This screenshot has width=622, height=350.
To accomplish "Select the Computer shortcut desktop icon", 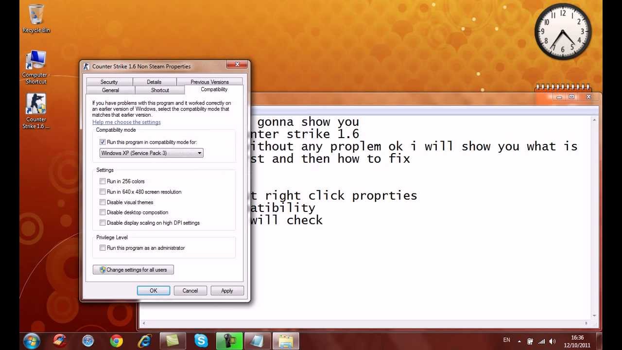I will click(x=36, y=67).
